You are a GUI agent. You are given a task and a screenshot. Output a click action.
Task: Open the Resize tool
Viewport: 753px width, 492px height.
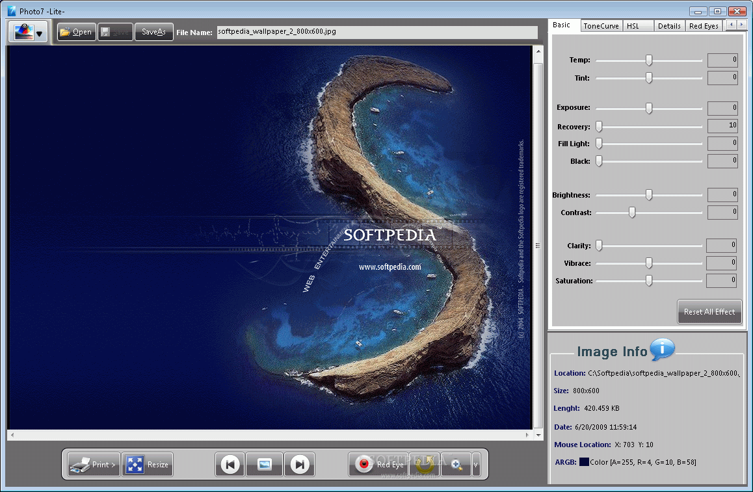(x=147, y=464)
